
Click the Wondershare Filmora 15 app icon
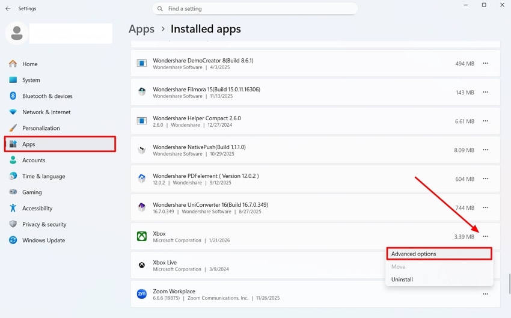point(142,92)
